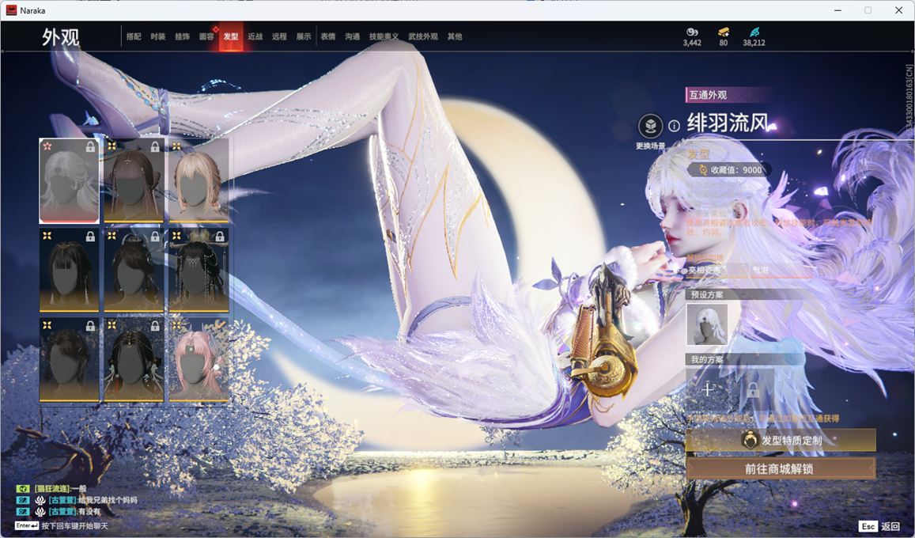
Task: Click lock icon on brown-pink hair thumbnail
Action: [155, 146]
